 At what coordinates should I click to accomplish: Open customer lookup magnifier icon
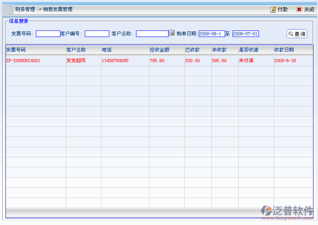pyautogui.click(x=172, y=33)
